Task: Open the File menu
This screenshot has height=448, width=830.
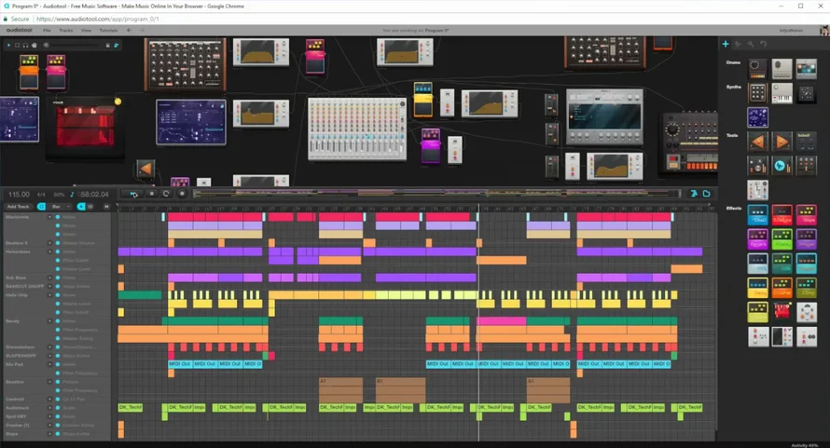Action: pyautogui.click(x=47, y=31)
